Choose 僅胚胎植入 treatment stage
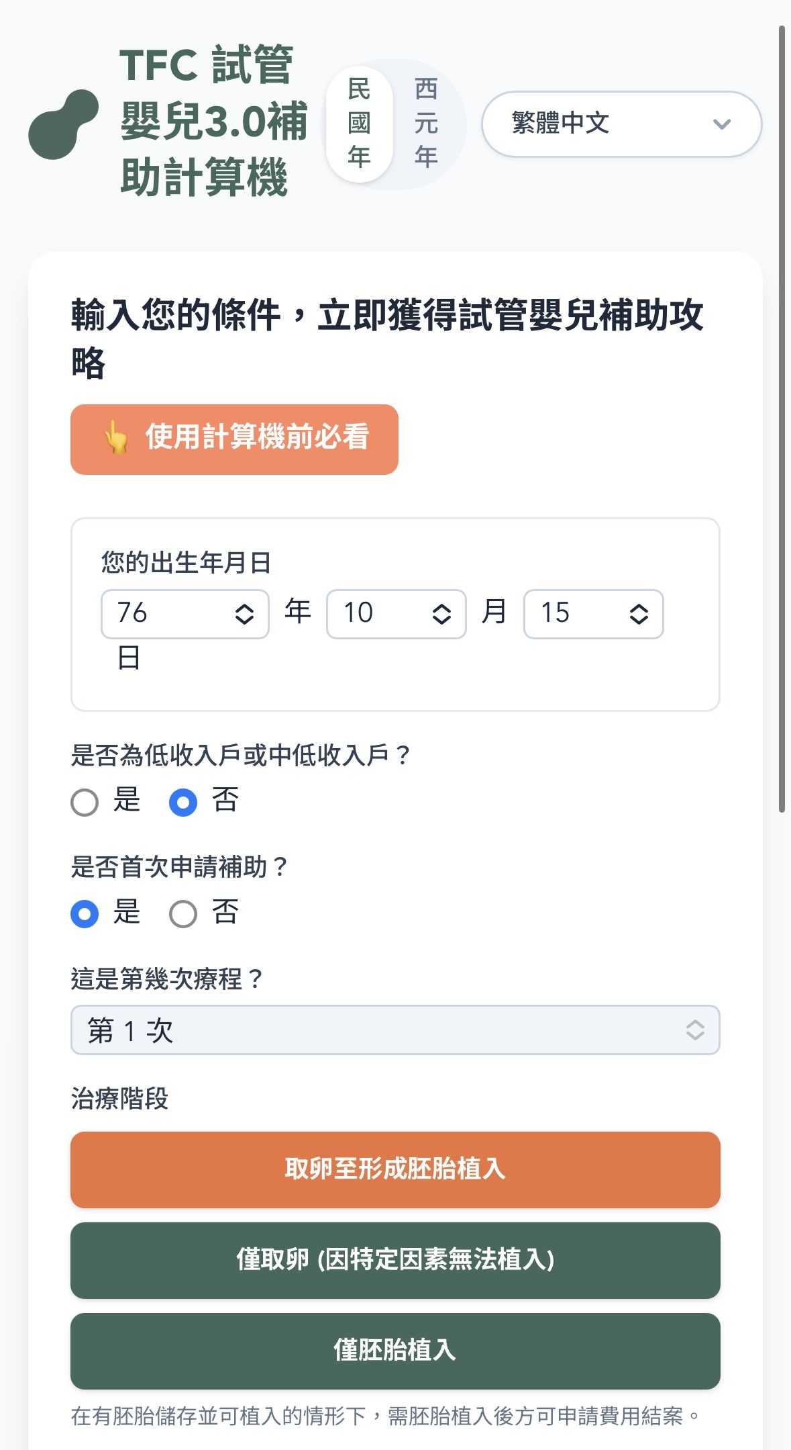This screenshot has width=791, height=1450. [x=395, y=1351]
